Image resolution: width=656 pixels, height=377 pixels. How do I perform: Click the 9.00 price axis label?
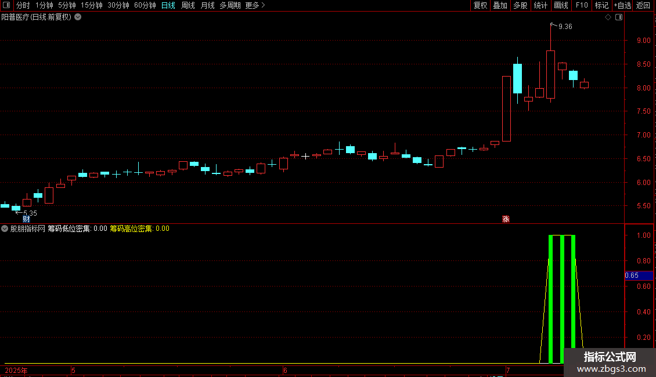click(x=643, y=41)
